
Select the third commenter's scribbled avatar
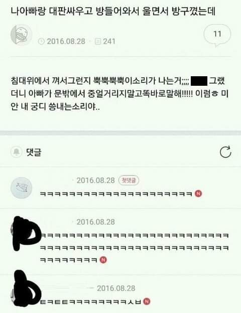click(25, 288)
